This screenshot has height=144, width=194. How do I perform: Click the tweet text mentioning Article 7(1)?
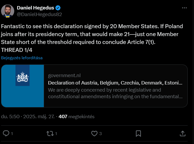click(x=92, y=38)
